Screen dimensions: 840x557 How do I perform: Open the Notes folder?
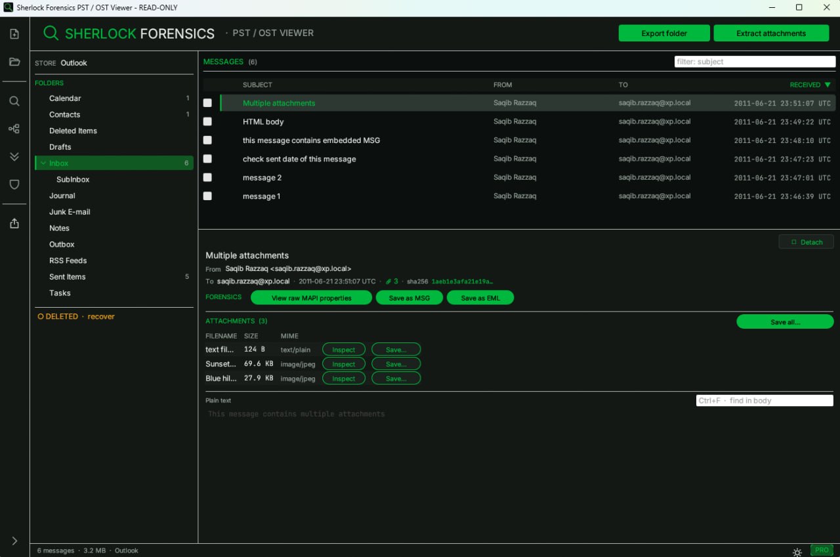tap(114, 228)
